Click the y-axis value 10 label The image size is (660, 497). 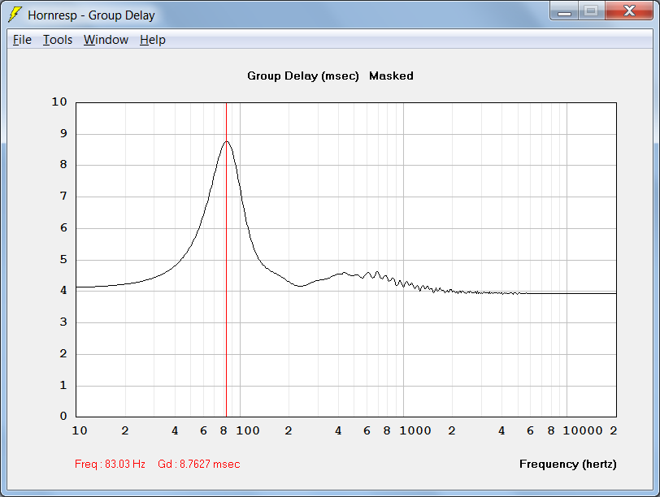coord(59,102)
